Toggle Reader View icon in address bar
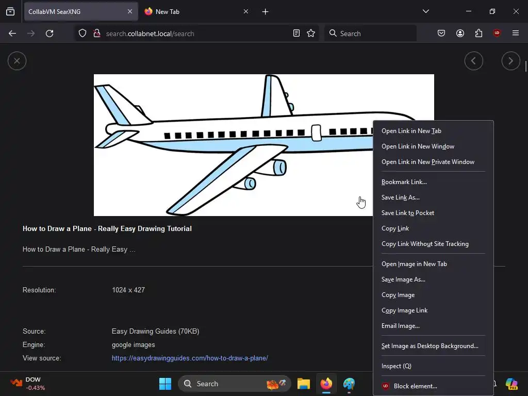Screen dimensions: 528x396 tap(296, 34)
